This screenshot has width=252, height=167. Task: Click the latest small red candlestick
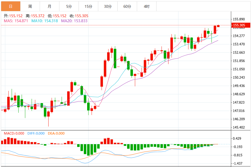[218, 26]
